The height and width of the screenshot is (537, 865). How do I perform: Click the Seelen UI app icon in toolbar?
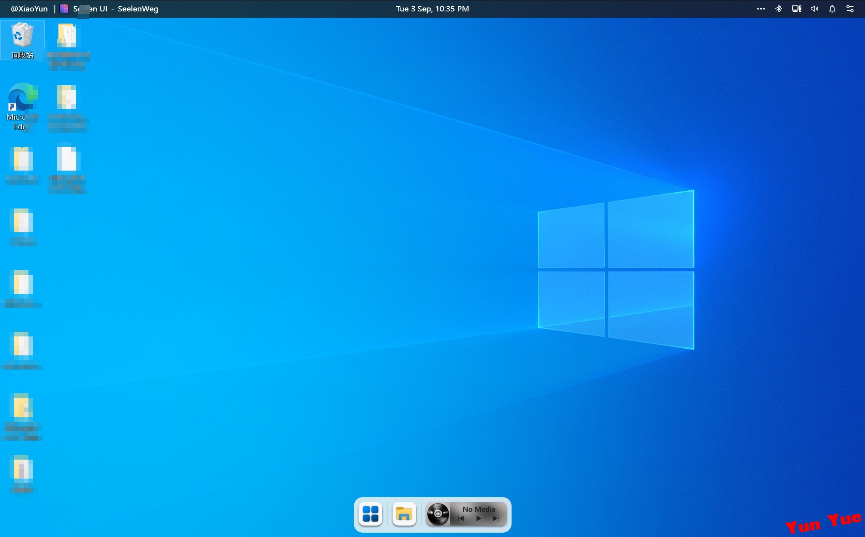64,9
